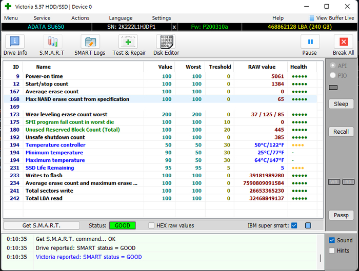
Task: Select Wear leveling erase count worst row
Action: coord(160,114)
